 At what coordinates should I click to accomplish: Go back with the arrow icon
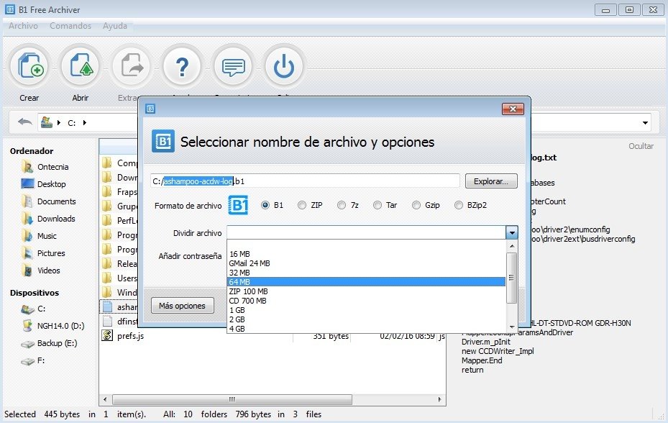(x=25, y=122)
